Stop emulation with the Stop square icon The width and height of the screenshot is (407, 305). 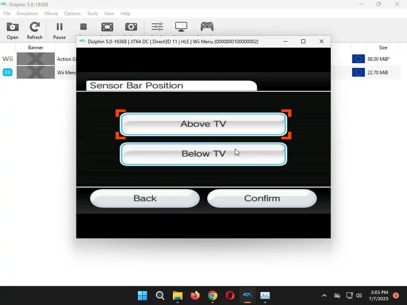coord(83,27)
